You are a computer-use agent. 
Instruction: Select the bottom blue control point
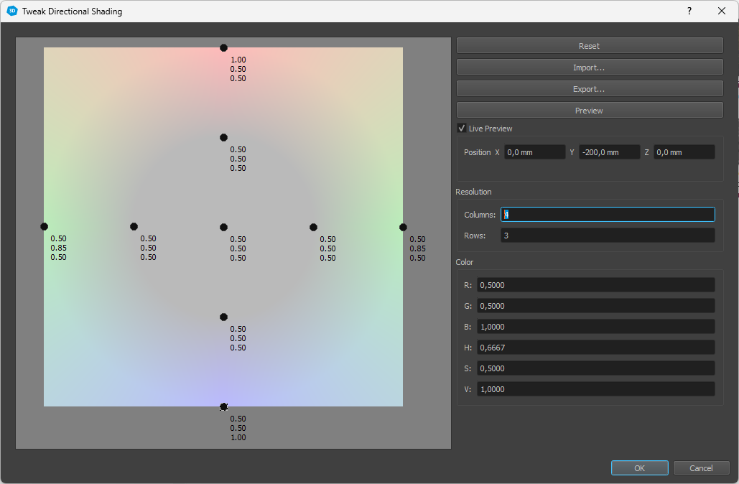pos(223,406)
